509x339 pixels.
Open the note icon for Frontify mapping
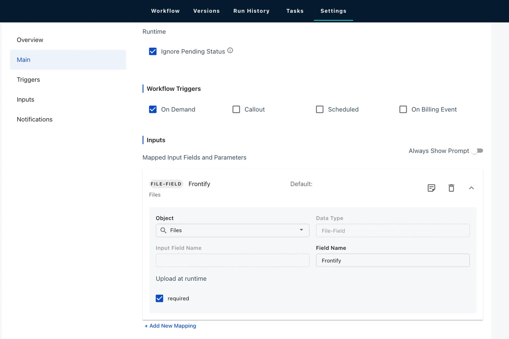point(431,188)
